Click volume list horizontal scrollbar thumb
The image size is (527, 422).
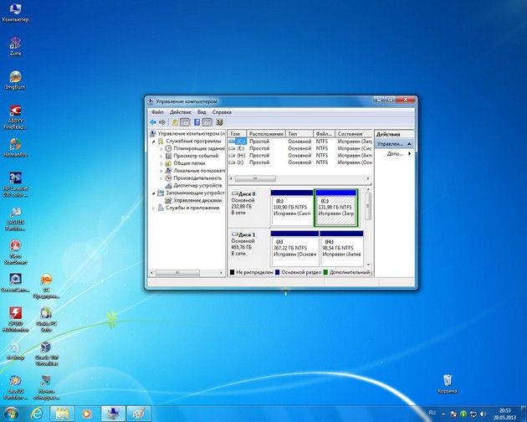(255, 178)
